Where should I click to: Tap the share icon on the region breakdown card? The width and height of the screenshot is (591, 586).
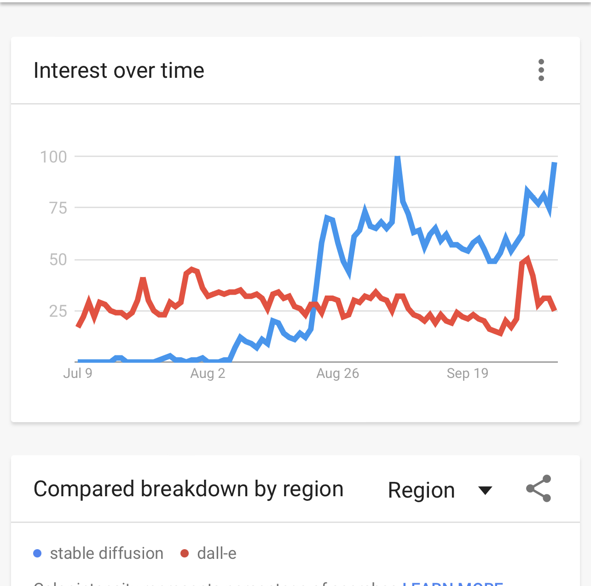[539, 488]
